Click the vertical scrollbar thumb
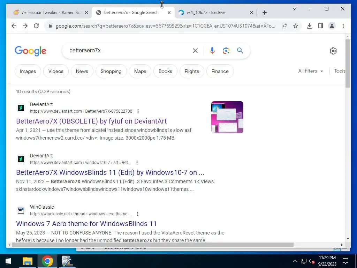 pos(348,64)
